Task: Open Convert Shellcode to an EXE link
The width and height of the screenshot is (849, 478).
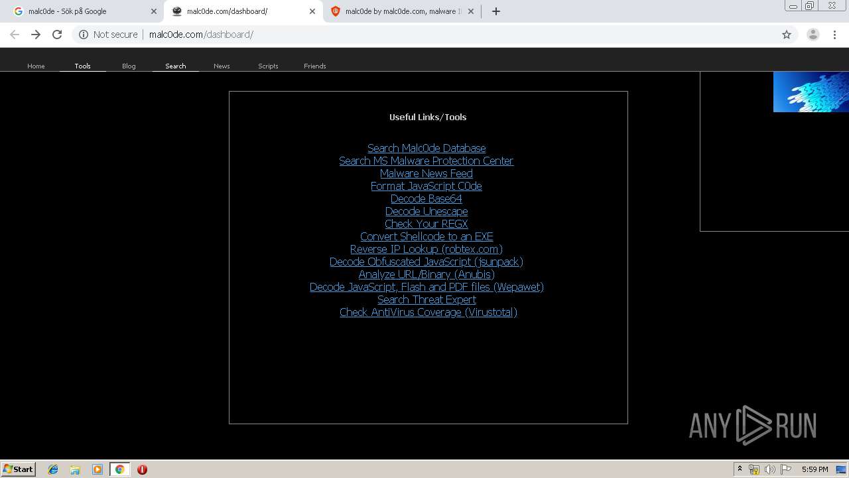Action: pos(426,236)
